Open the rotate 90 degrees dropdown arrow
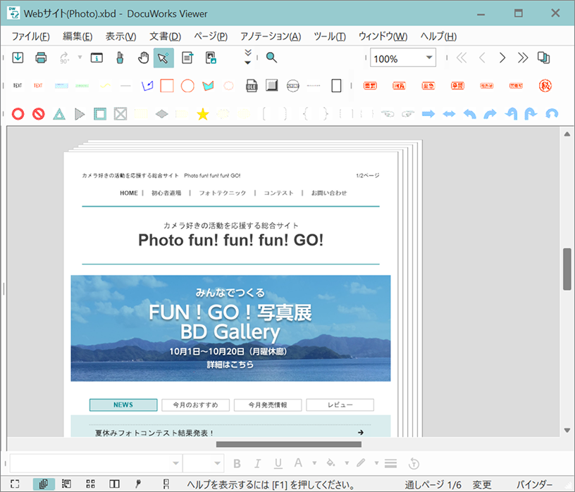 pos(80,58)
